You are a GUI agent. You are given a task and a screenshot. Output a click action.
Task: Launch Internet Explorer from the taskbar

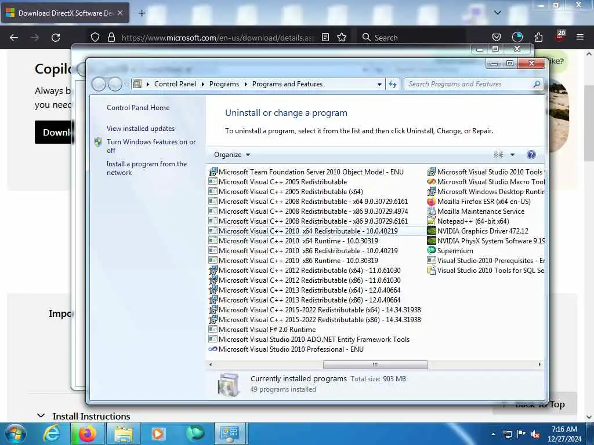(52, 433)
